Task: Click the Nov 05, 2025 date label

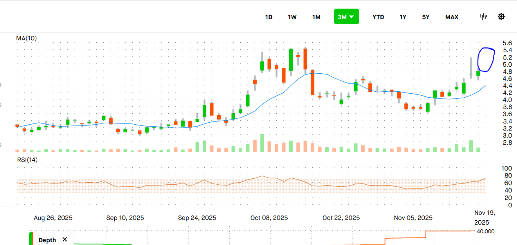Action: [413, 218]
